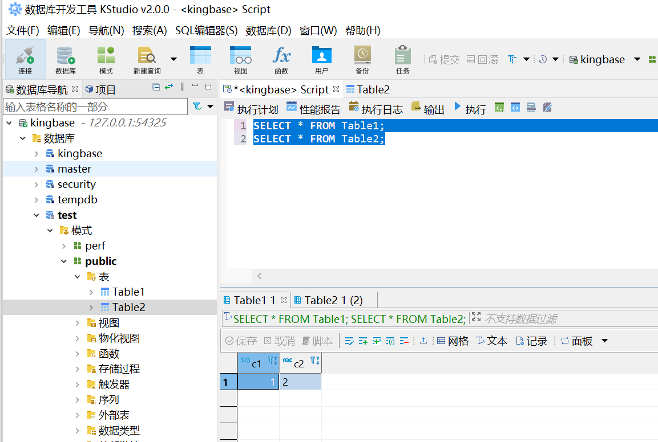Open the SQL编辑器(S) menu

(x=206, y=30)
